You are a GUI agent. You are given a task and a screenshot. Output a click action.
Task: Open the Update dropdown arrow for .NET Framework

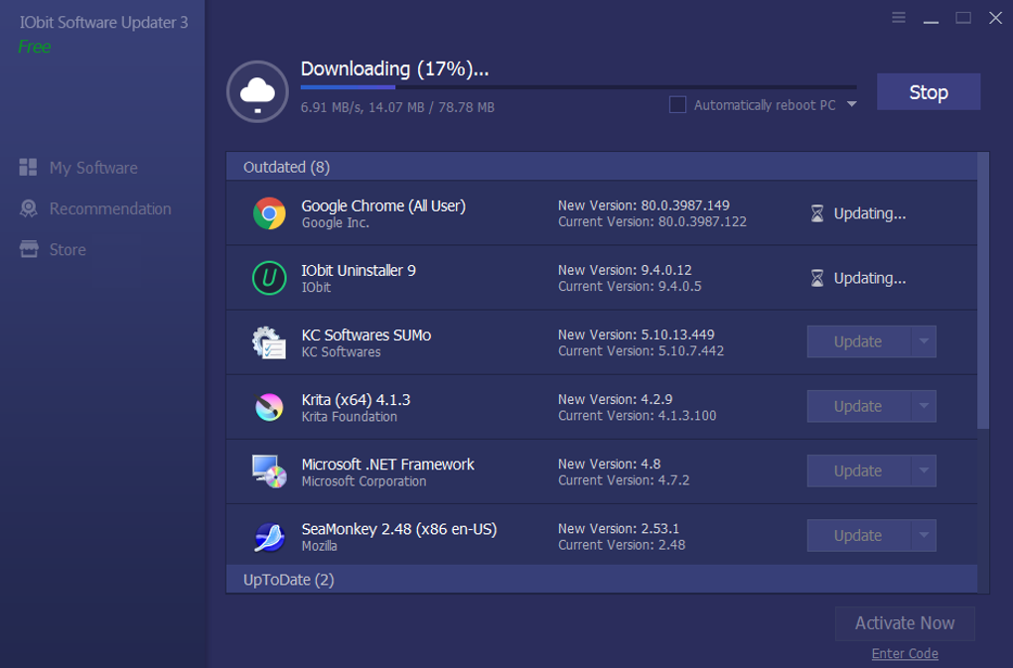point(924,470)
